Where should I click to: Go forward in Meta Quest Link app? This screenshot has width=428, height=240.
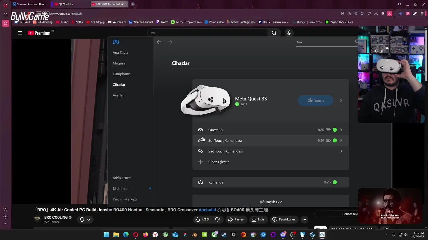click(170, 42)
